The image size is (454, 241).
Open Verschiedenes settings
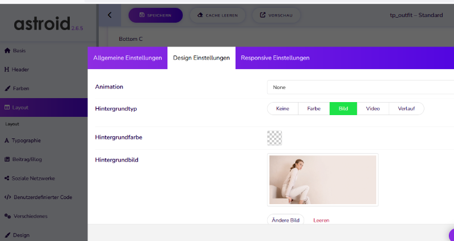[44, 216]
